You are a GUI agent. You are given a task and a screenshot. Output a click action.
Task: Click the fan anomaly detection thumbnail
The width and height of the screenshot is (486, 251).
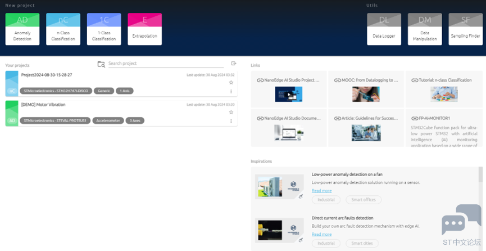coord(279,187)
